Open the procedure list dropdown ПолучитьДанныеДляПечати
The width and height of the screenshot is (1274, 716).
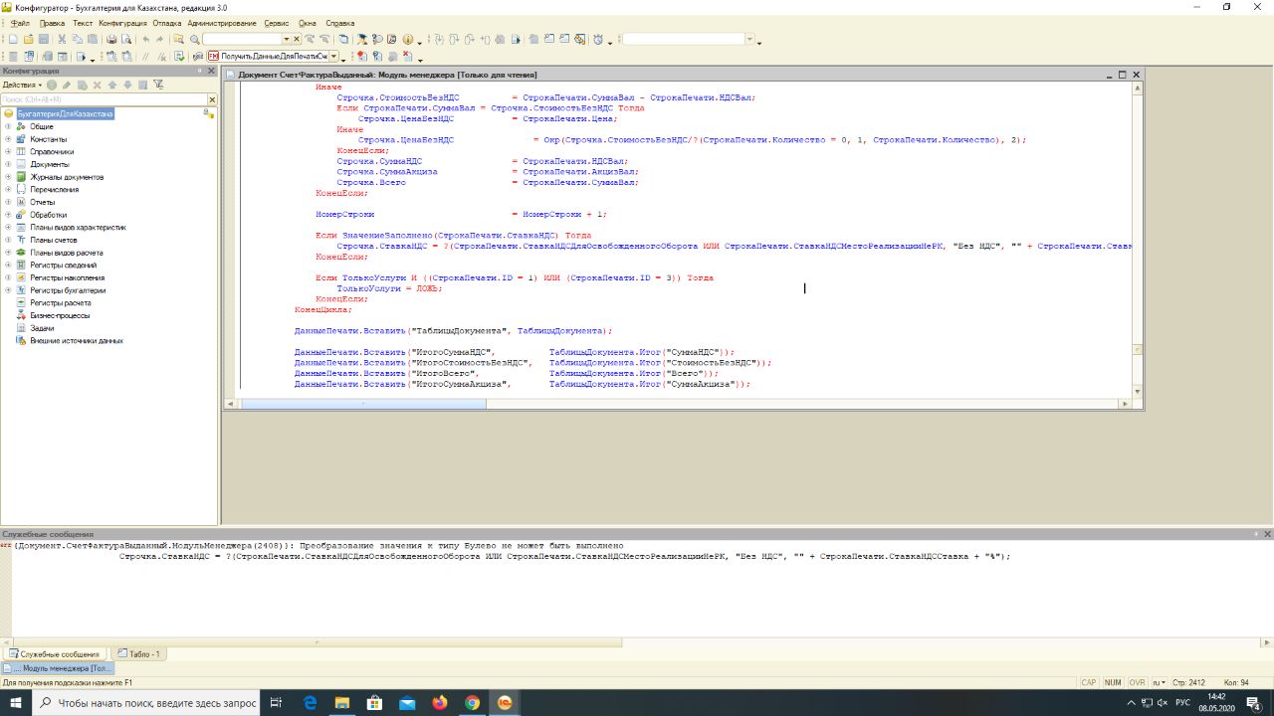pyautogui.click(x=333, y=57)
